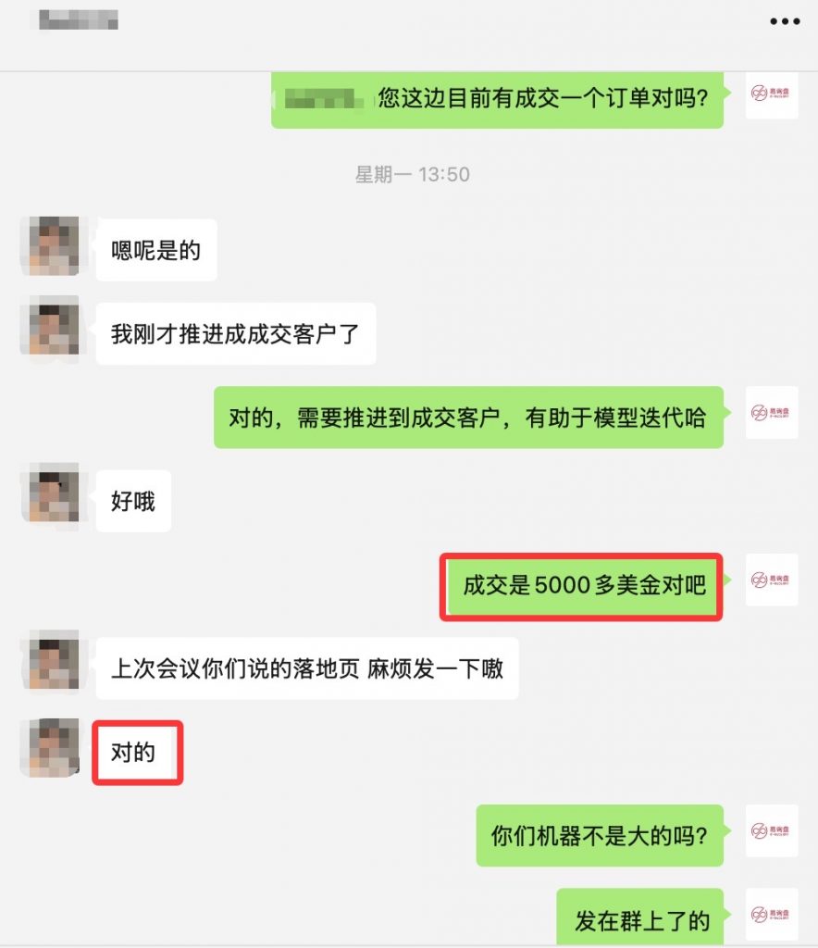The width and height of the screenshot is (818, 948).
Task: Click contact avatar next to 好哦
Action: click(x=54, y=494)
